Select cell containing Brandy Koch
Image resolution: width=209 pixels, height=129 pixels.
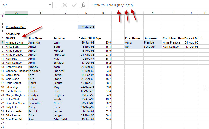coord(16,67)
